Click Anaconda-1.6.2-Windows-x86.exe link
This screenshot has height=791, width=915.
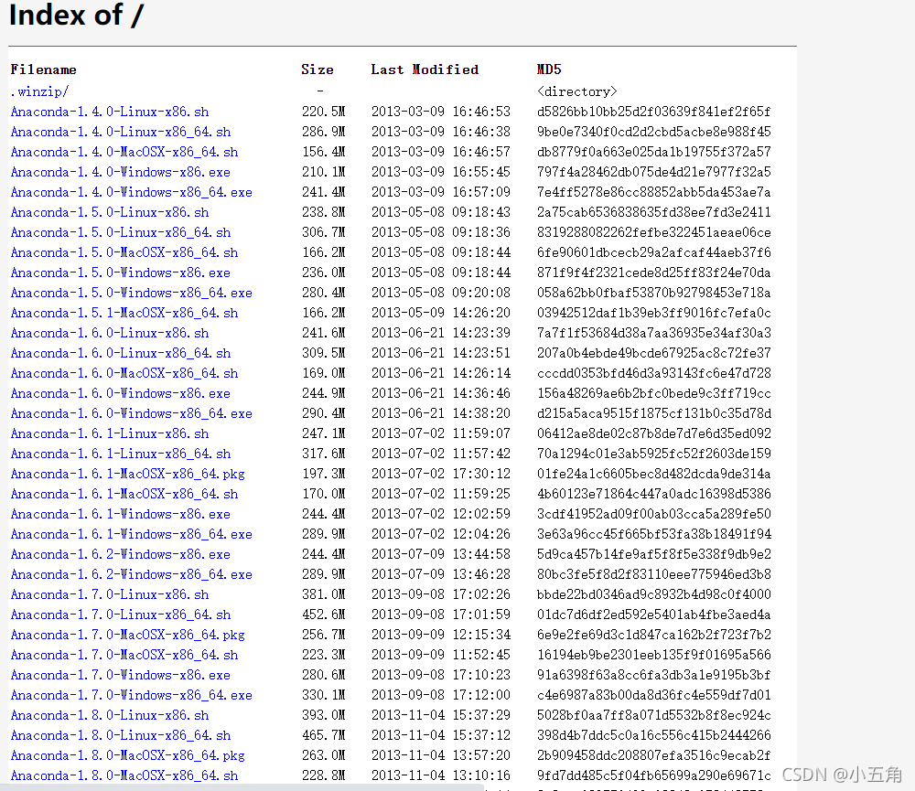pyautogui.click(x=120, y=555)
